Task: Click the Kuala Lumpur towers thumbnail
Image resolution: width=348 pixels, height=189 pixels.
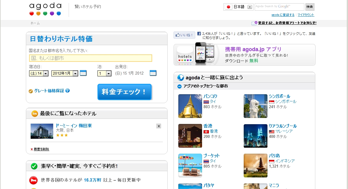Action: 256,136
